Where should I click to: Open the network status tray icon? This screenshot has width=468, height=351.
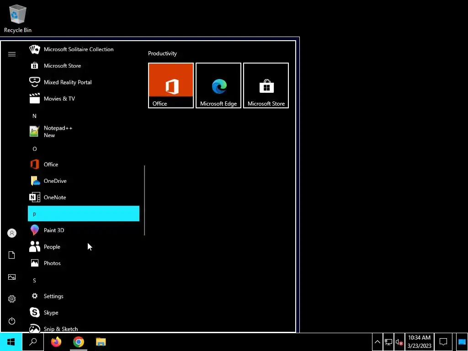[x=388, y=342]
